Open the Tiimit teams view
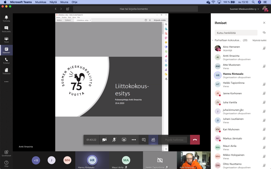Viewport: 271px width, 169px height. [6, 40]
